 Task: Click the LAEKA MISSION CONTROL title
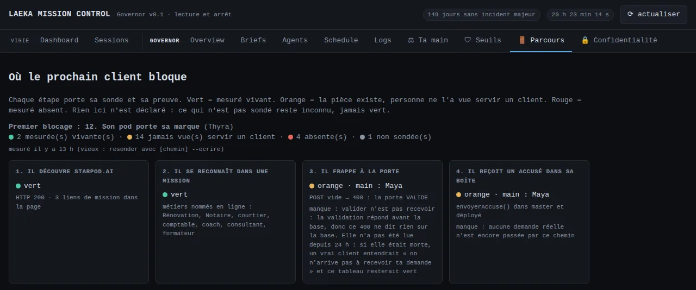[x=59, y=14]
